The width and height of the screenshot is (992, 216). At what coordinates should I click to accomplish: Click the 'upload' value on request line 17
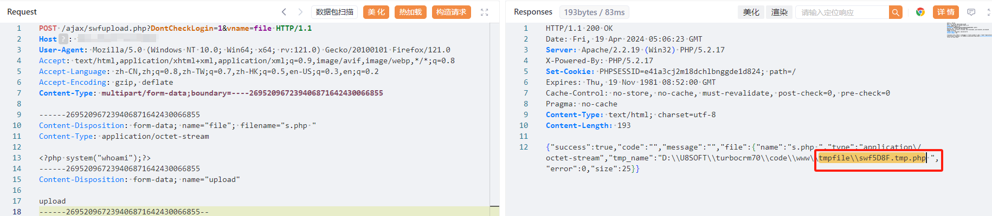click(x=52, y=201)
